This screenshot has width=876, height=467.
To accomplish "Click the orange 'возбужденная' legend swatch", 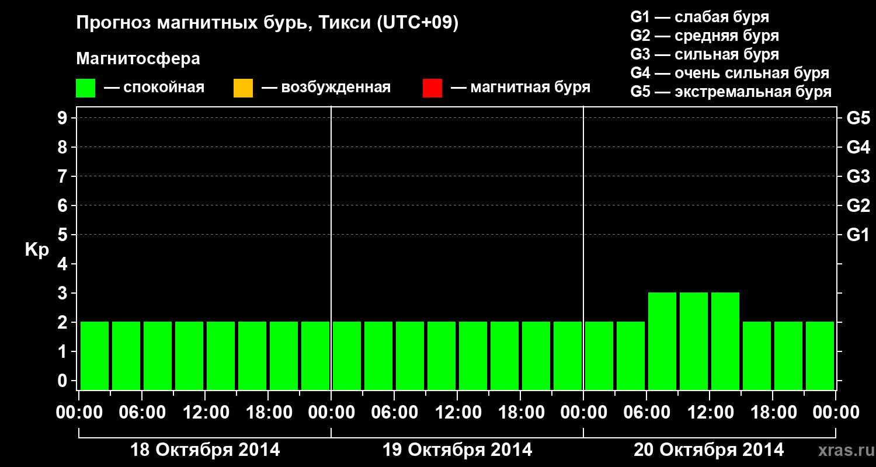I will pyautogui.click(x=243, y=88).
